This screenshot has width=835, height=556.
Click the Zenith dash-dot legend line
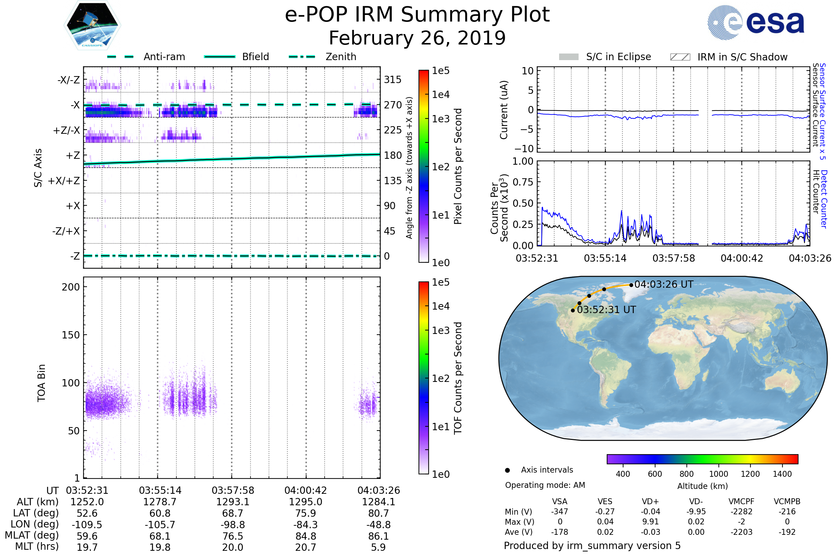[x=302, y=57]
